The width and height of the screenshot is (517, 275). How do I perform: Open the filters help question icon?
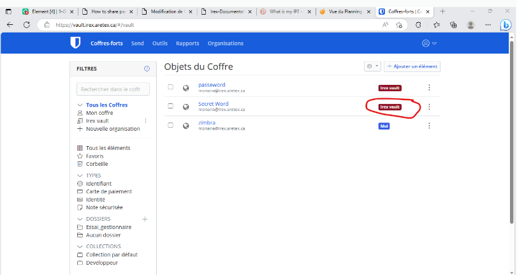(x=147, y=69)
